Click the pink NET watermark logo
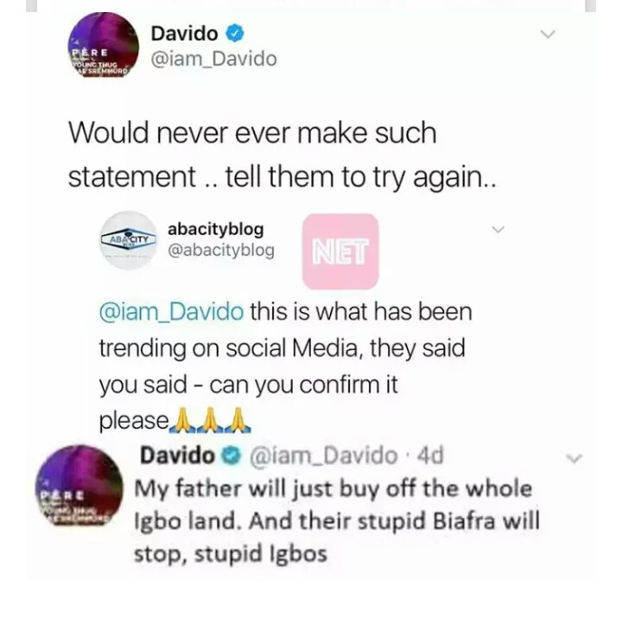This screenshot has height=644, width=622. 340,252
